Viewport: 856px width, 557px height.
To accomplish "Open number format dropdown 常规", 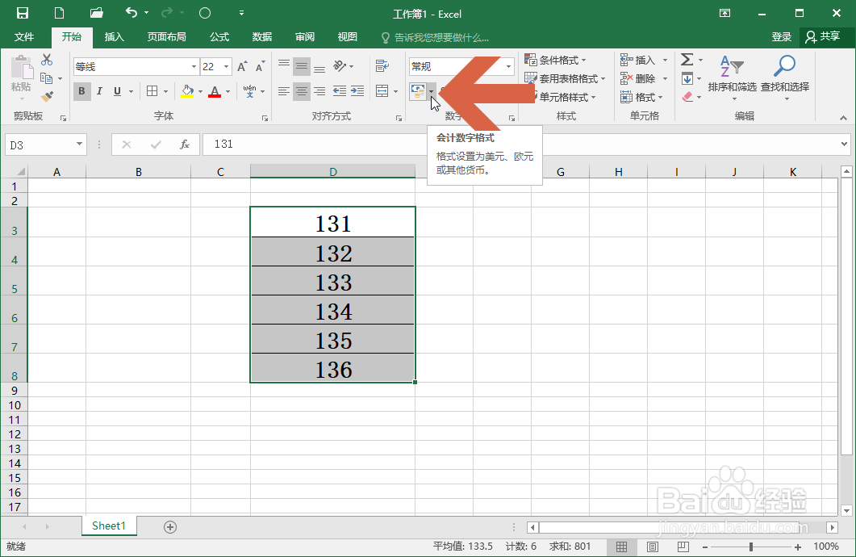I will click(x=509, y=67).
